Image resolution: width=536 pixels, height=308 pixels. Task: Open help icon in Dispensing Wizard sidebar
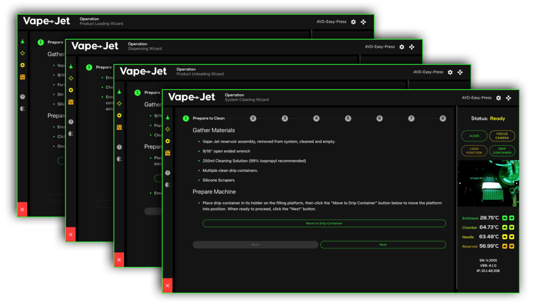[x=71, y=122]
